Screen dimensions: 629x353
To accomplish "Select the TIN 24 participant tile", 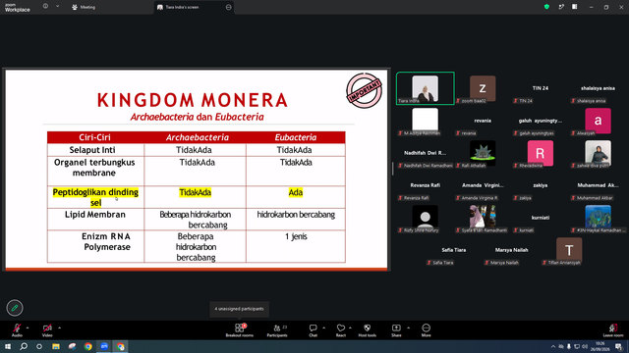I will click(x=541, y=88).
